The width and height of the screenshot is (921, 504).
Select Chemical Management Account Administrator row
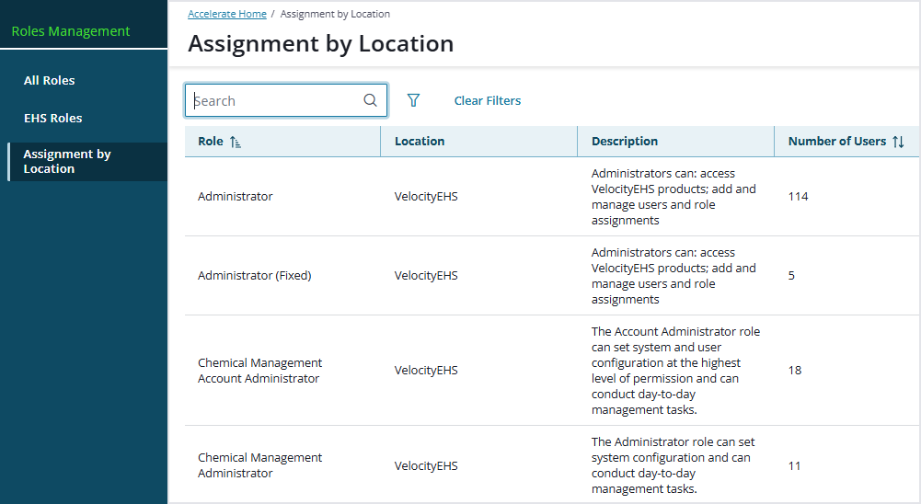point(260,371)
